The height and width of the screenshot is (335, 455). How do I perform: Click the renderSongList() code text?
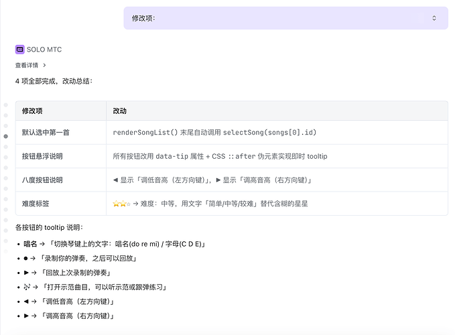(145, 133)
